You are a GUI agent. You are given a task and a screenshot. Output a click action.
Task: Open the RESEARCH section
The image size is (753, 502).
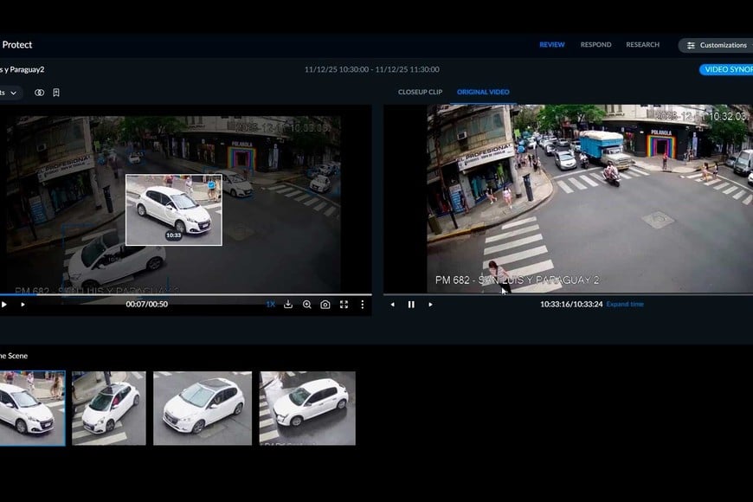click(642, 44)
